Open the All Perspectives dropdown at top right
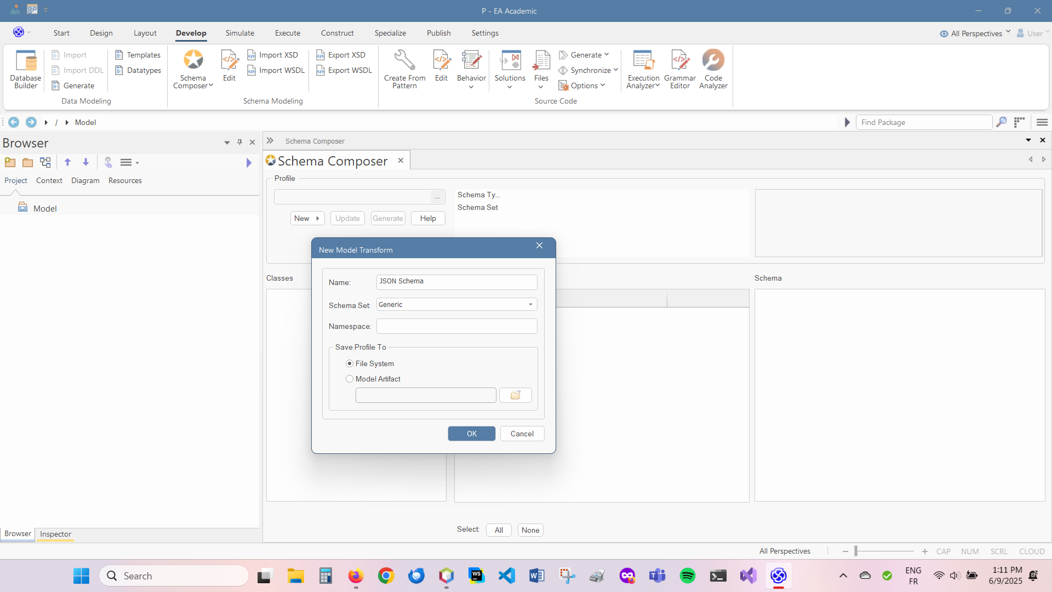This screenshot has width=1052, height=592. click(975, 33)
